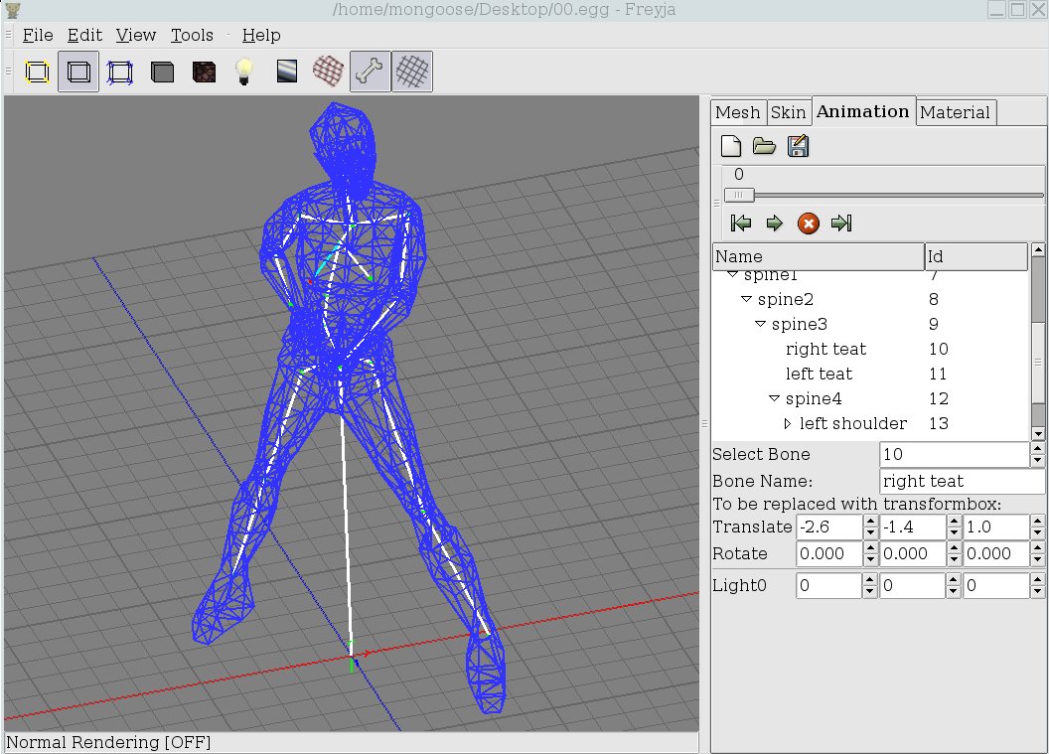This screenshot has height=754, width=1049.
Task: Play the animation with the green arrow
Action: (775, 223)
